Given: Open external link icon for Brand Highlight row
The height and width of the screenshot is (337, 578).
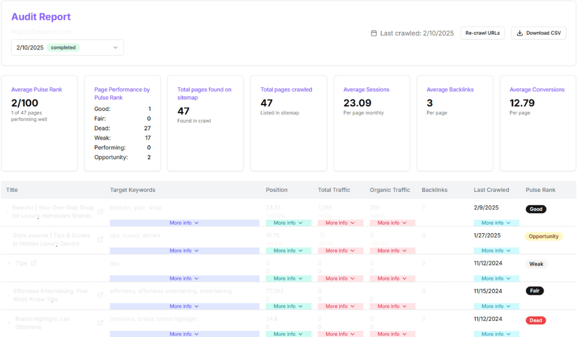Looking at the screenshot, I should pos(100,323).
